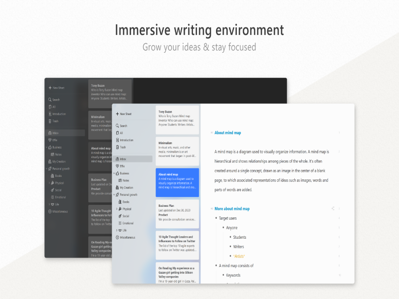Open Introduction in the dark window sidebar
Image resolution: width=399 pixels, height=299 pixels.
point(57,114)
